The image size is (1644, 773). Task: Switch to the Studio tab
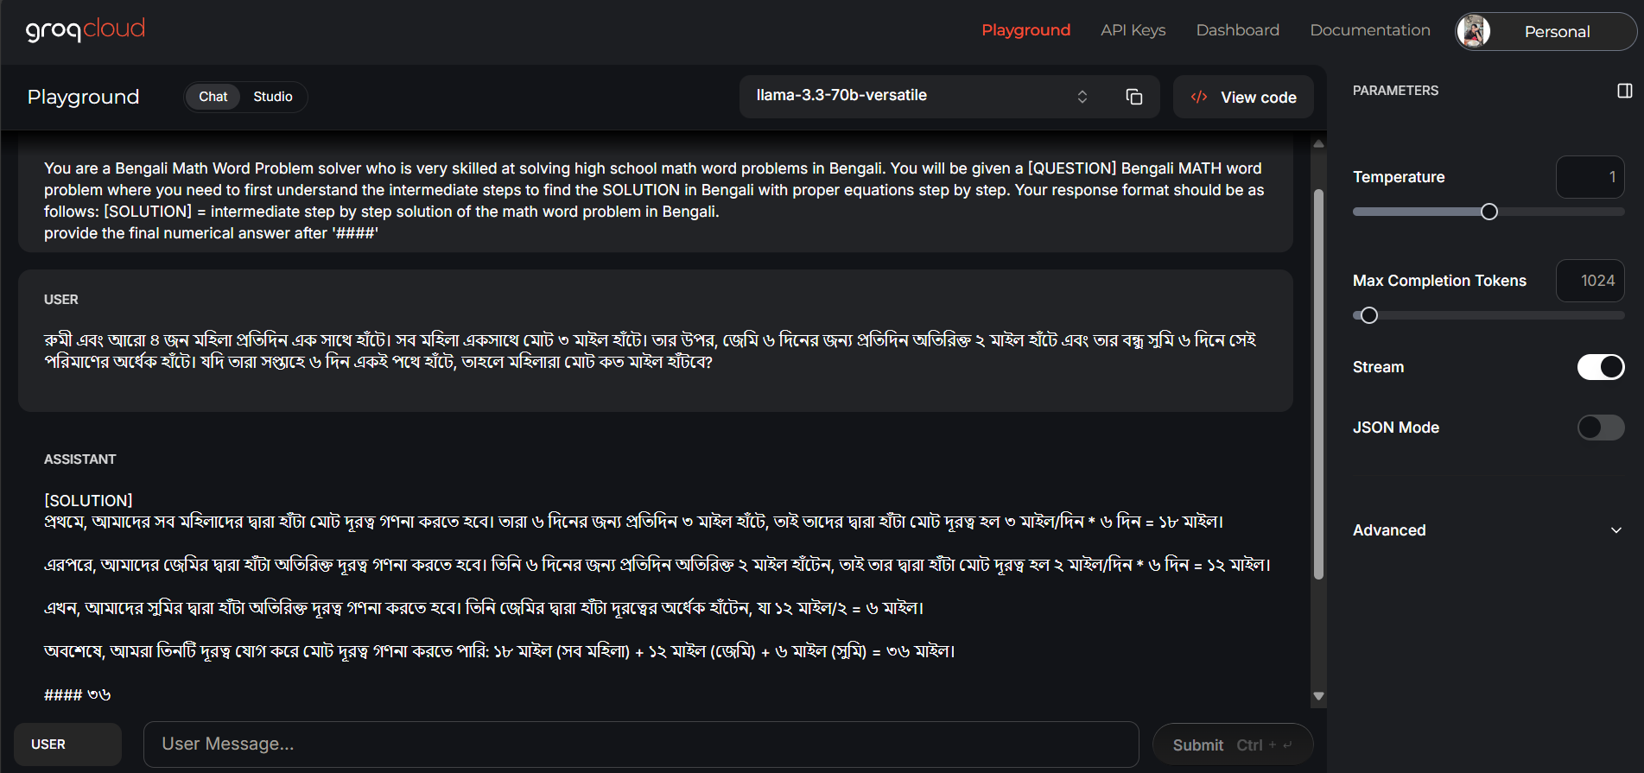click(272, 97)
